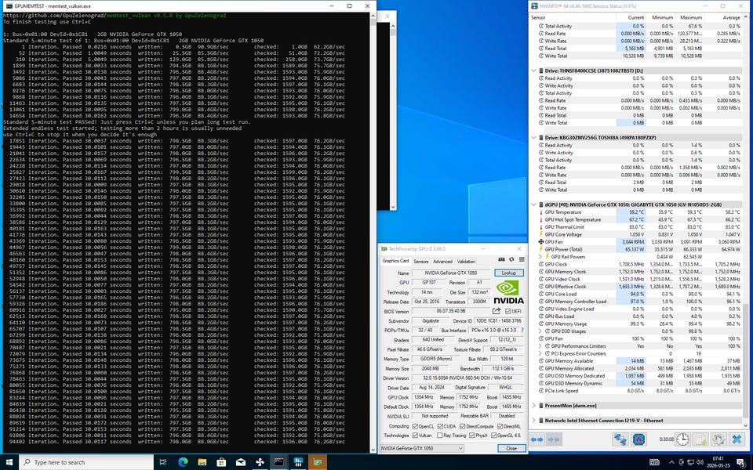This screenshot has width=753, height=470.
Task: Switch to HWiNFO taskbar icon
Action: 298,462
